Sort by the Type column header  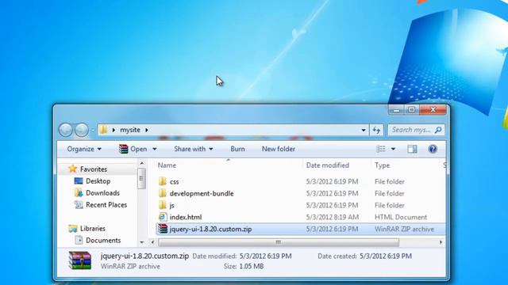383,165
